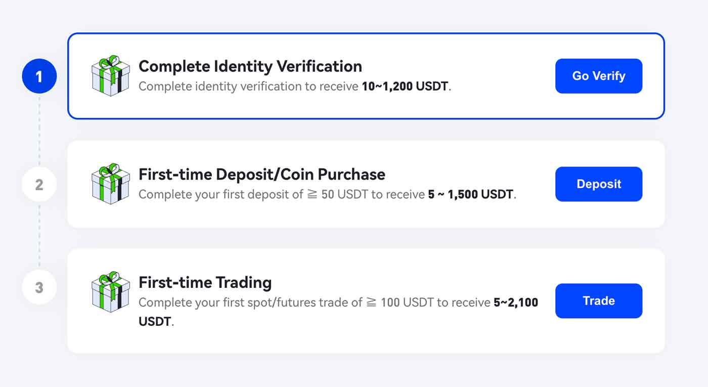Open the Complete Identity Verification task card
This screenshot has height=387, width=708.
354,75
